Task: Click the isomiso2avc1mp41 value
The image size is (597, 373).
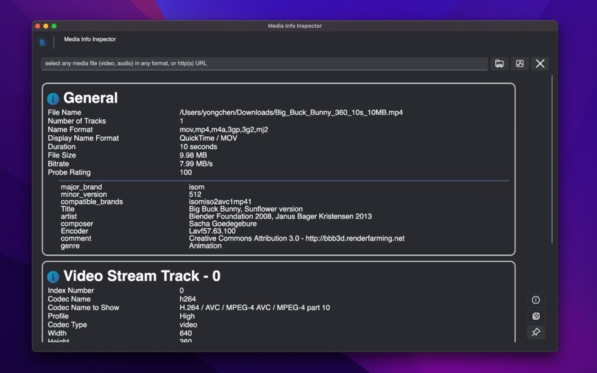Action: pos(220,202)
